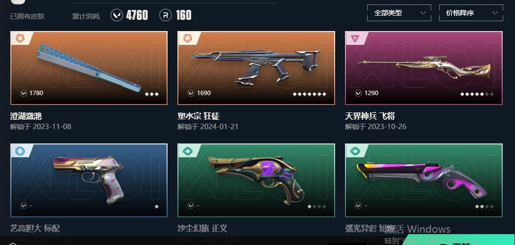Open the 塑水宗 狂徒 rifle skin thumbnail

coord(256,68)
